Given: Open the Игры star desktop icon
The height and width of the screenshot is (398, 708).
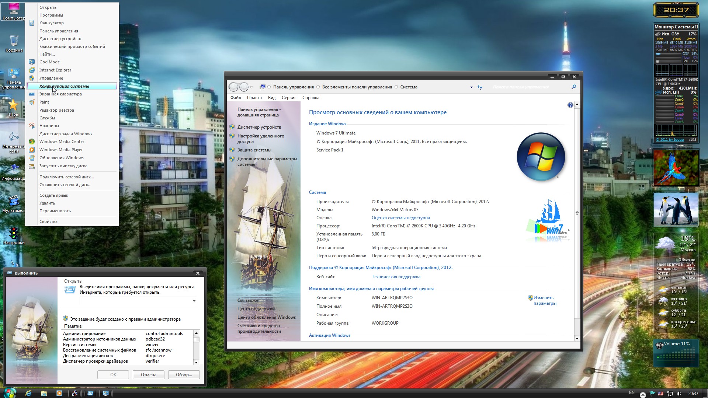Looking at the screenshot, I should pyautogui.click(x=14, y=107).
